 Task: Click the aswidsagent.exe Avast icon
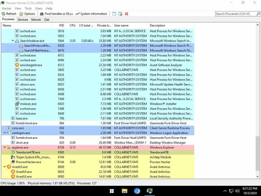[x=17, y=65]
